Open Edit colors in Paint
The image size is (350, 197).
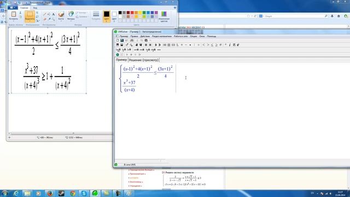tap(164, 16)
